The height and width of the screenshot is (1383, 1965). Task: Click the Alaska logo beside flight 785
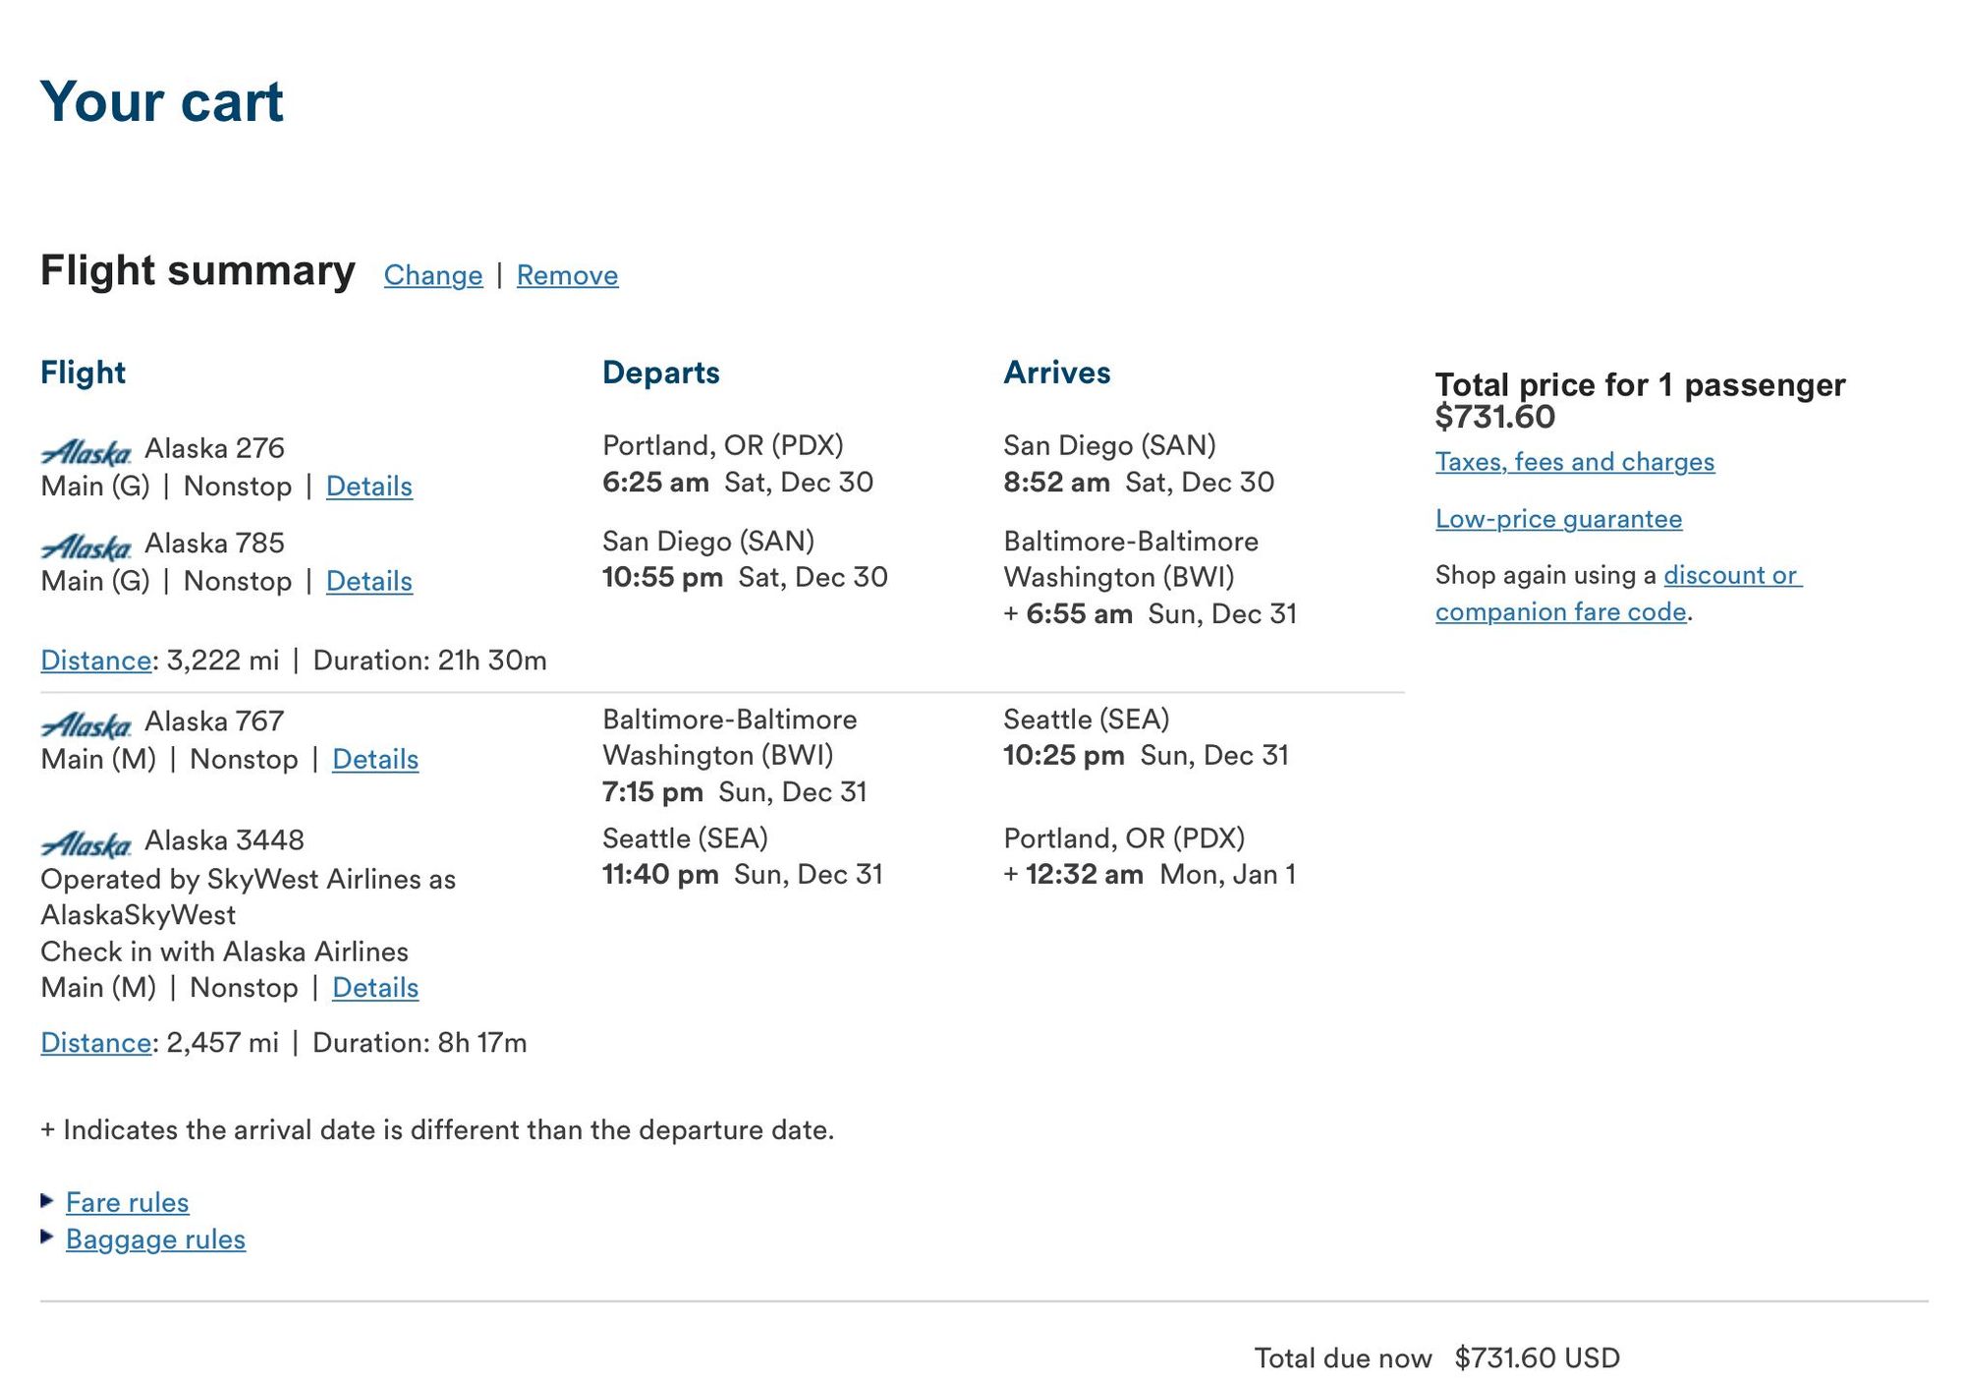85,547
